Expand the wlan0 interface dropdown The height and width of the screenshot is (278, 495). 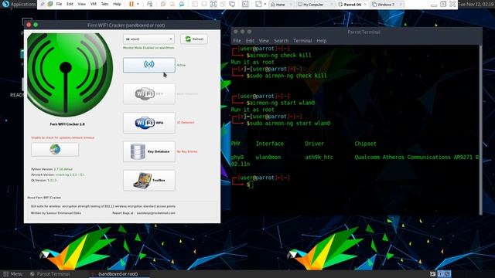[148, 39]
